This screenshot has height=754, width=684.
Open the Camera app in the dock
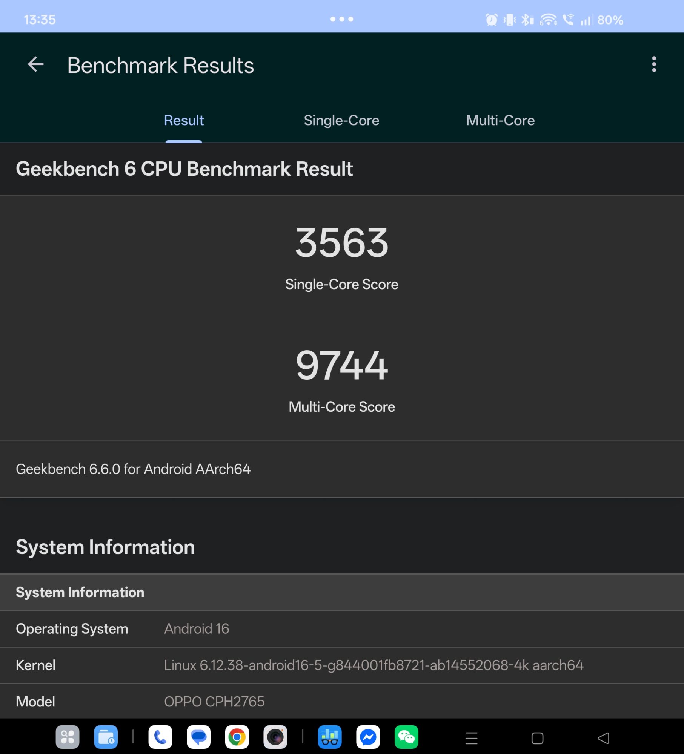click(x=275, y=737)
